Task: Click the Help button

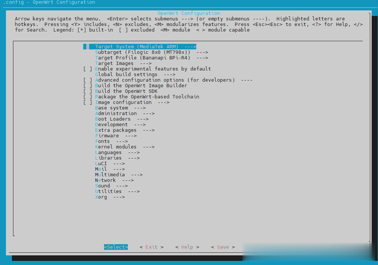Action: pyautogui.click(x=187, y=247)
